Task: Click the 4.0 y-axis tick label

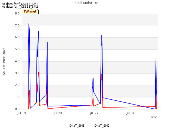Action: [x=17, y=61]
